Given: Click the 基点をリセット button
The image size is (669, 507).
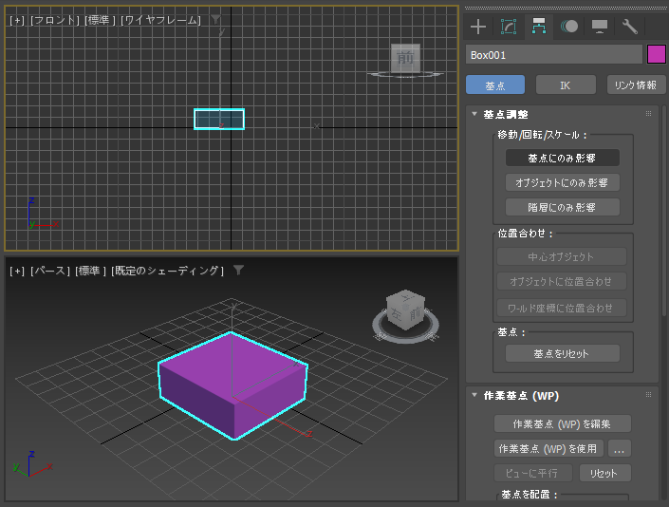Looking at the screenshot, I should click(x=563, y=353).
